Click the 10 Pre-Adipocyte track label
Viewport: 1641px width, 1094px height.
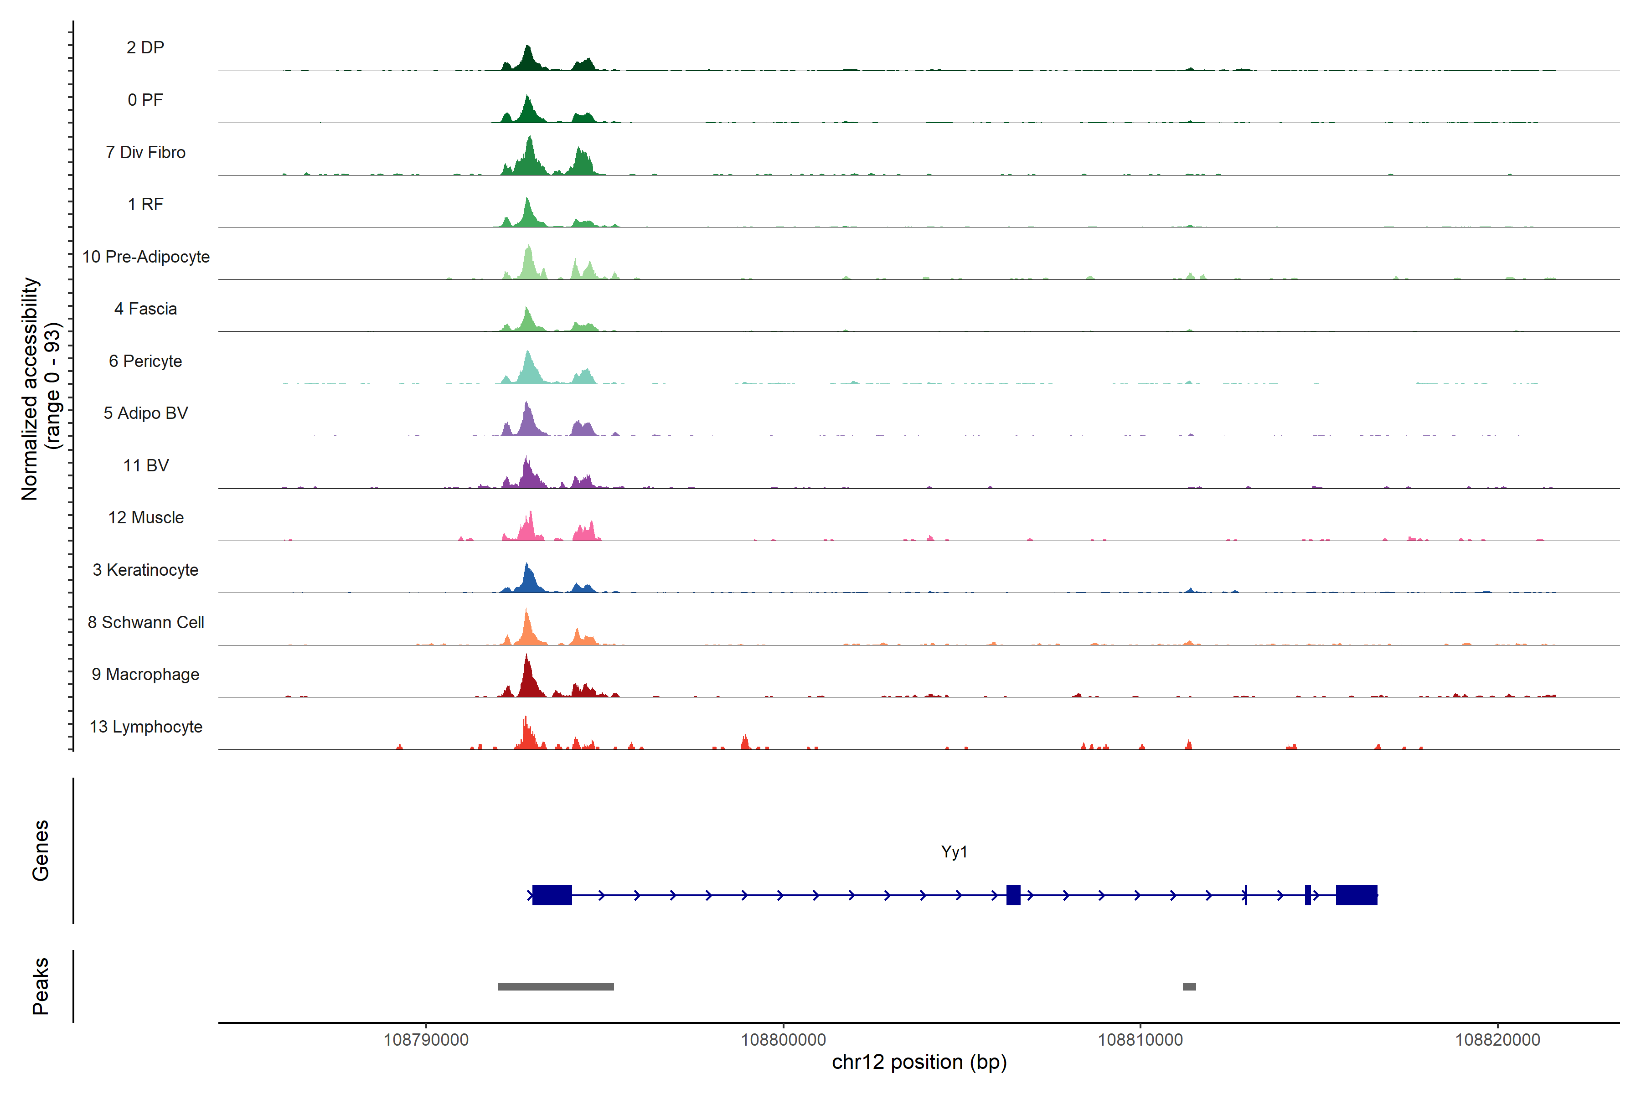[x=146, y=257]
